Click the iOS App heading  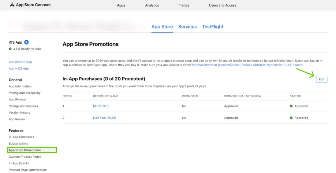click(15, 42)
